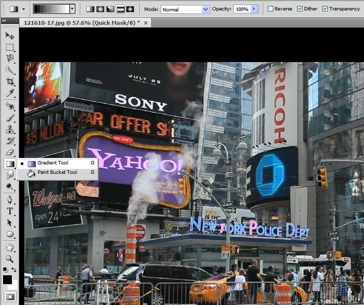Image resolution: width=364 pixels, height=305 pixels.
Task: Select the Polygonal Lasso tool
Action: [9, 58]
